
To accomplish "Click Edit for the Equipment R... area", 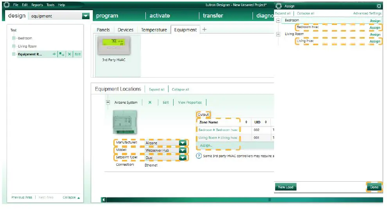I will (x=77, y=54).
